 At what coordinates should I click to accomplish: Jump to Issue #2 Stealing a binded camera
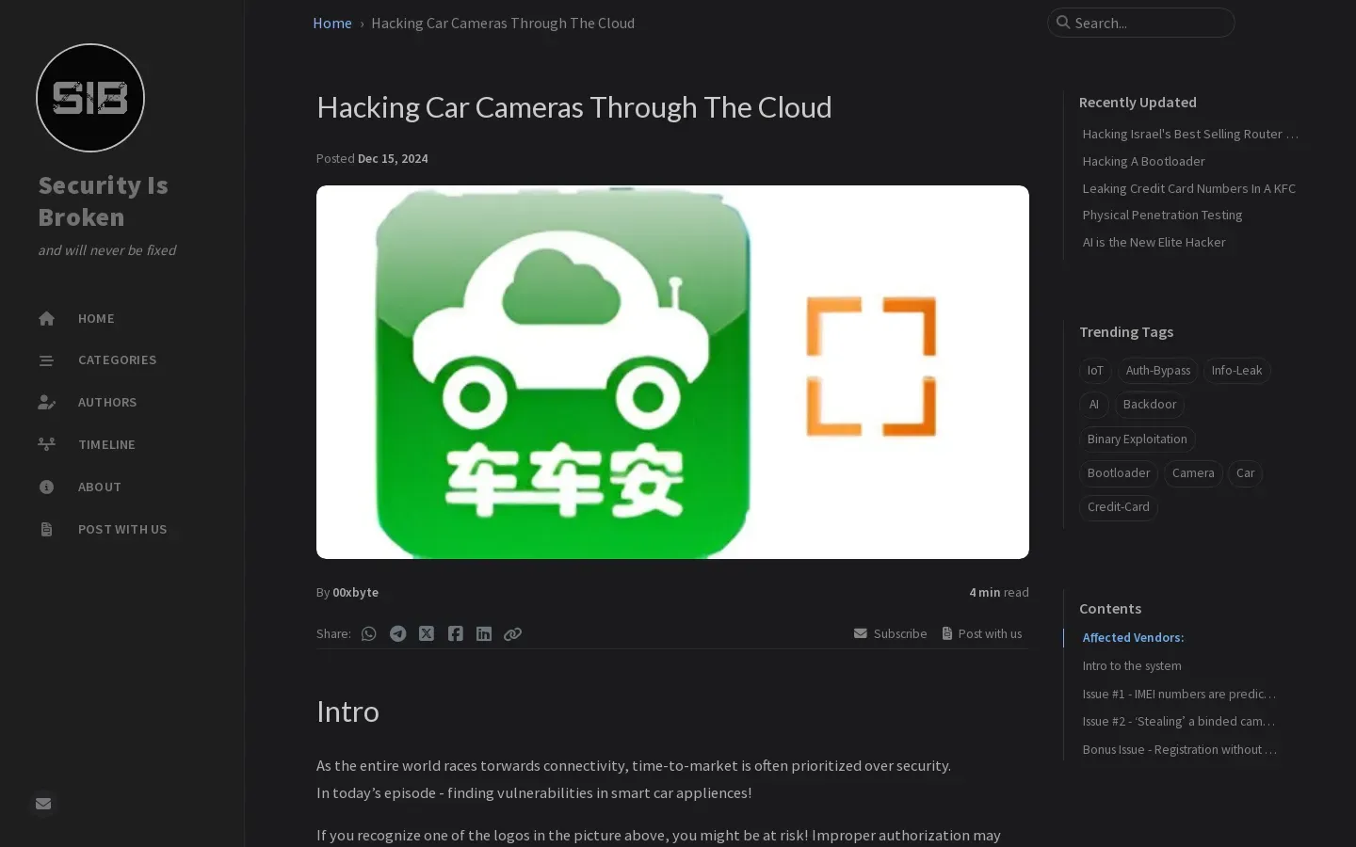coord(1179,722)
